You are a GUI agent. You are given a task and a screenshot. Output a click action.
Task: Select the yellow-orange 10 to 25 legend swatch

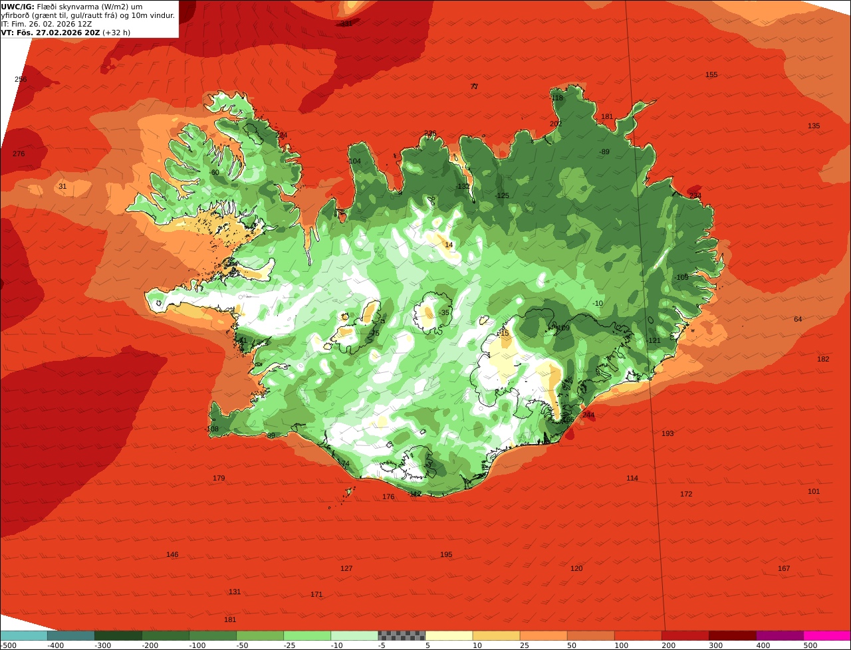(x=496, y=635)
